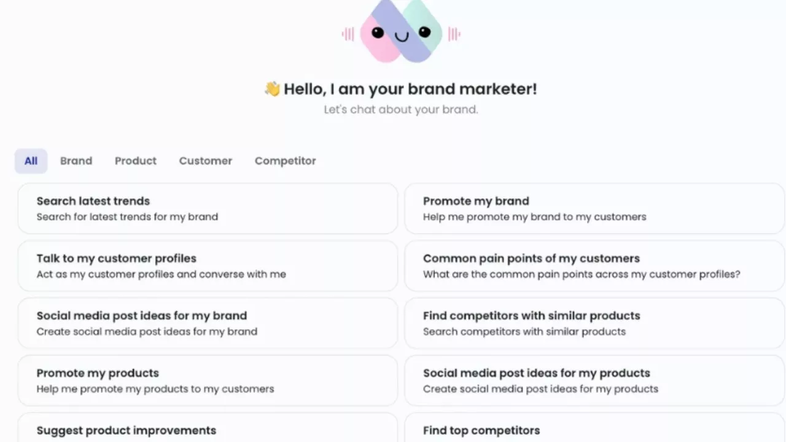Image resolution: width=786 pixels, height=442 pixels.
Task: Switch to the Brand tab
Action: (76, 161)
